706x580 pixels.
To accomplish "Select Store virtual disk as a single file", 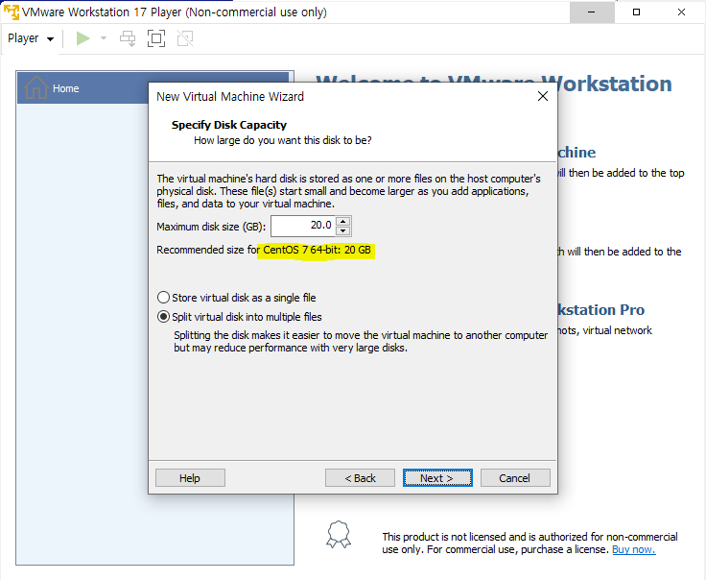I will coord(236,298).
